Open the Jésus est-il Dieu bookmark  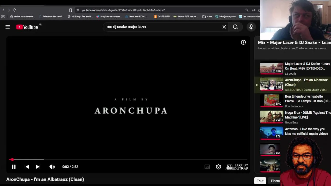coord(137,17)
